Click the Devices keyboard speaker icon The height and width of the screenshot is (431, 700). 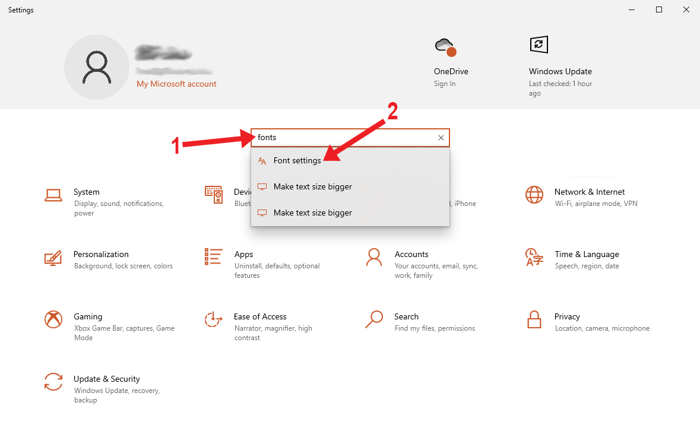click(x=214, y=195)
